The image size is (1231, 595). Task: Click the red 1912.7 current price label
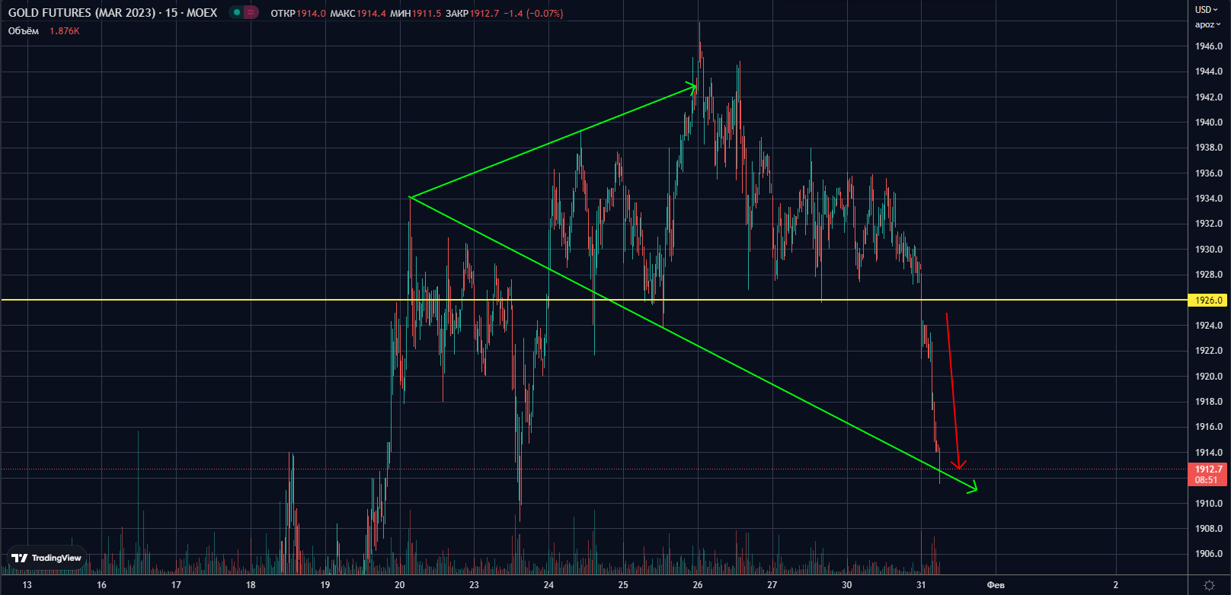(x=1208, y=469)
